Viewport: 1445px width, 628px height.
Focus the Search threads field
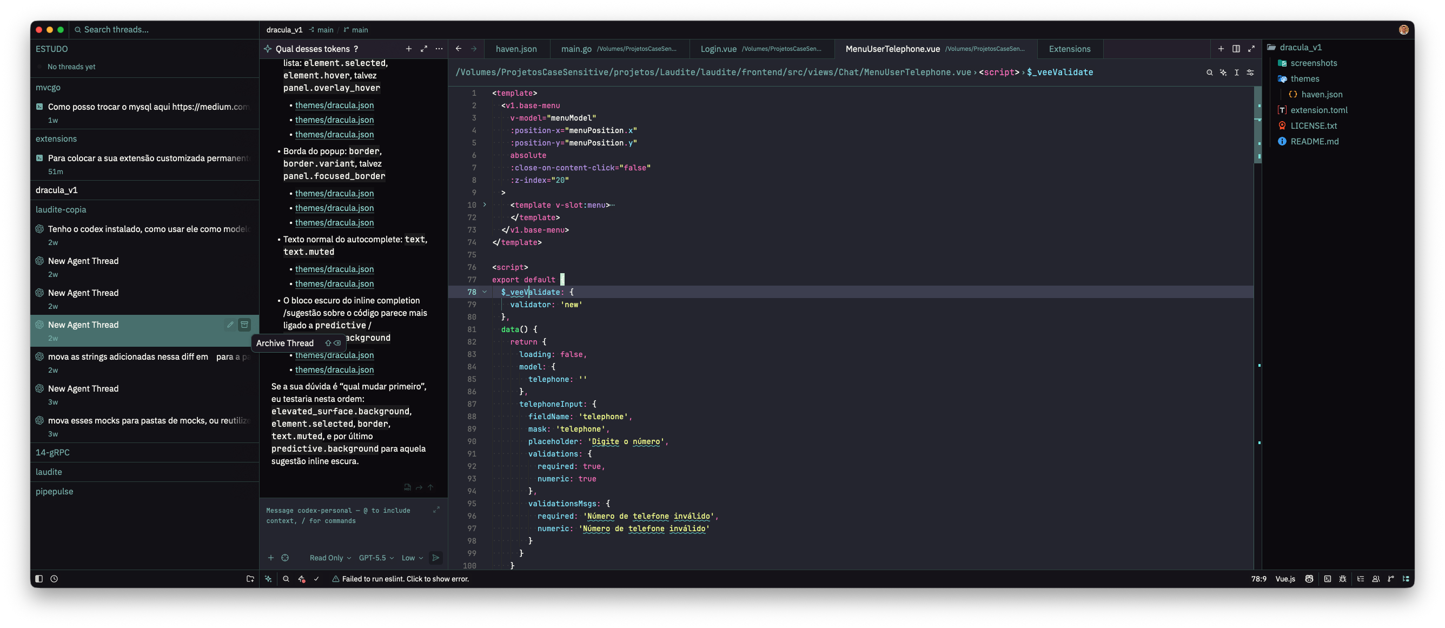pyautogui.click(x=163, y=29)
